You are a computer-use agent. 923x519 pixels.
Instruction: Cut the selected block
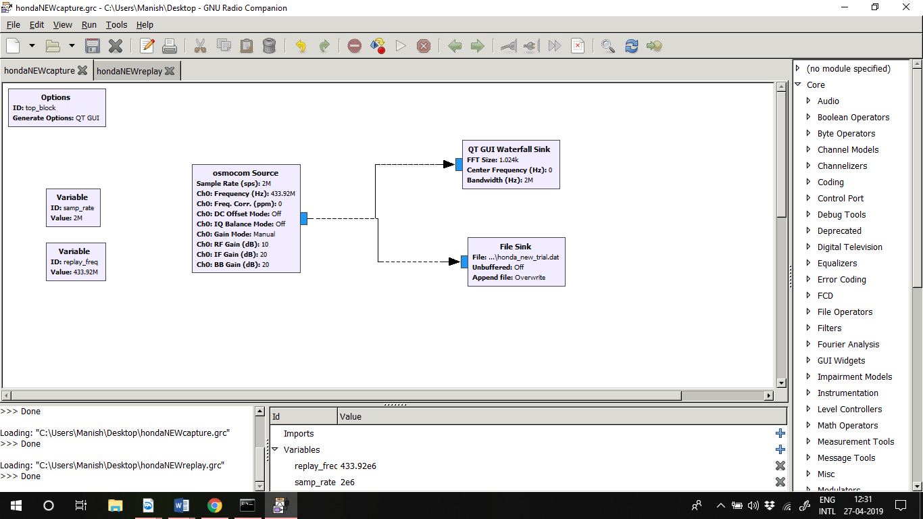(200, 46)
